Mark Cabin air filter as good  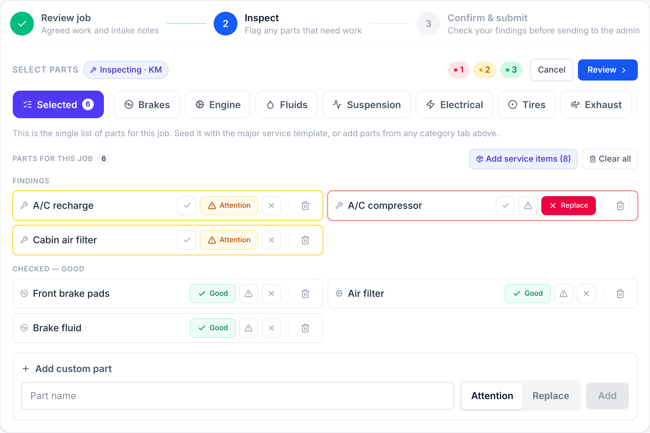point(187,240)
